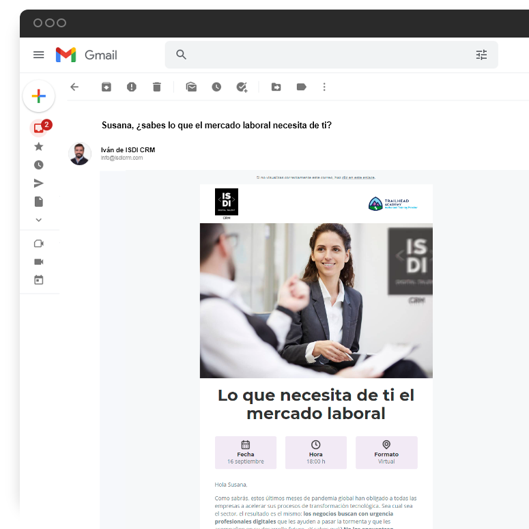Open the hero interview photo
529x529 pixels.
pos(316,300)
